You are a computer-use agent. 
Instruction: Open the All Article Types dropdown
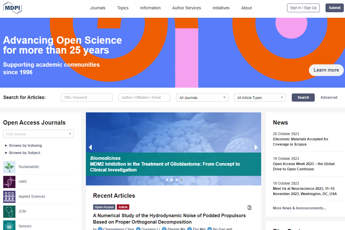point(260,98)
